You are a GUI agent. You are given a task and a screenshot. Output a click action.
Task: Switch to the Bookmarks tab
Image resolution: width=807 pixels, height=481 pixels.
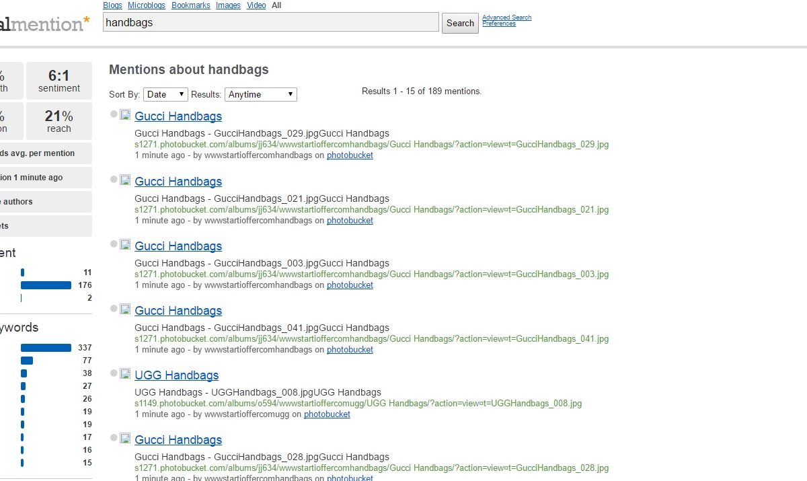pos(192,5)
